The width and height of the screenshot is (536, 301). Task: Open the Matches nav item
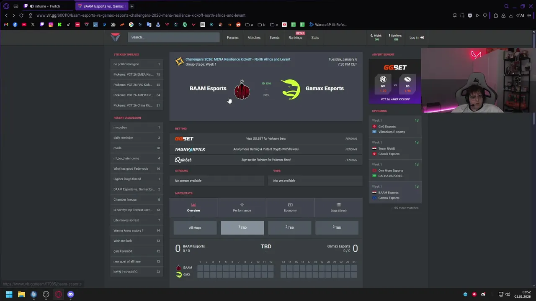[x=254, y=38]
